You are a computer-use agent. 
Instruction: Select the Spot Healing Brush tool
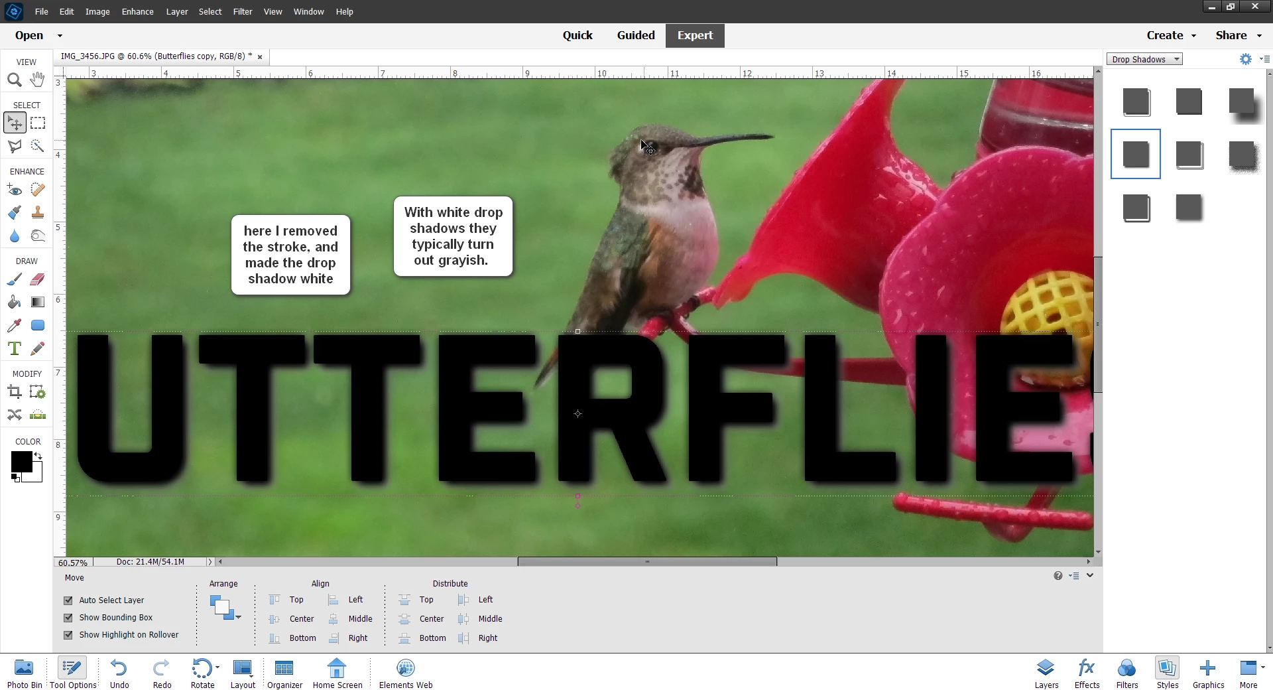coord(38,190)
